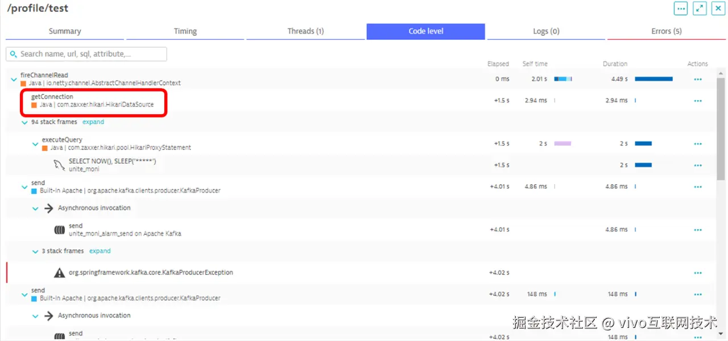
Task: Open the Timing tab
Action: click(x=185, y=31)
